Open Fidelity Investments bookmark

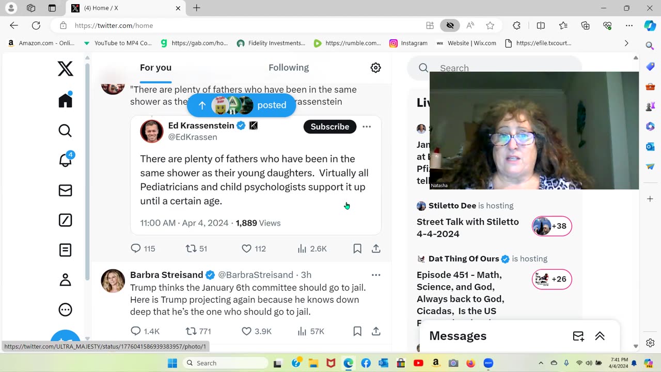pyautogui.click(x=271, y=43)
